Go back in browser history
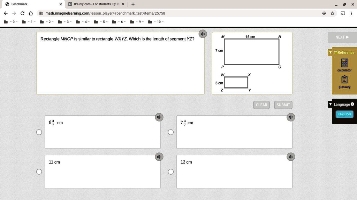This screenshot has height=200, width=357. (x=6, y=14)
